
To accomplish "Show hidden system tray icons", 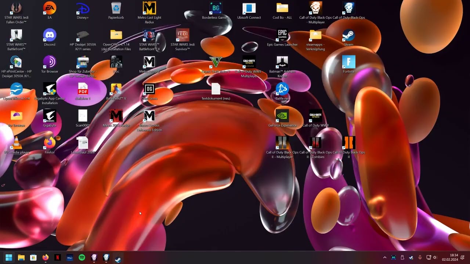I will tap(384, 257).
